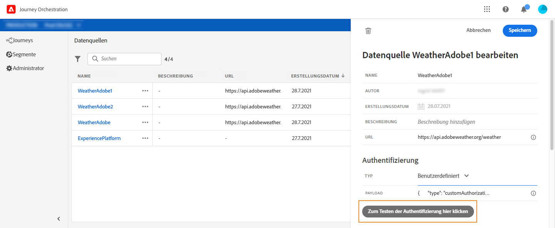The height and width of the screenshot is (228, 555).
Task: Click the Datenquellen page heading
Action: click(91, 41)
